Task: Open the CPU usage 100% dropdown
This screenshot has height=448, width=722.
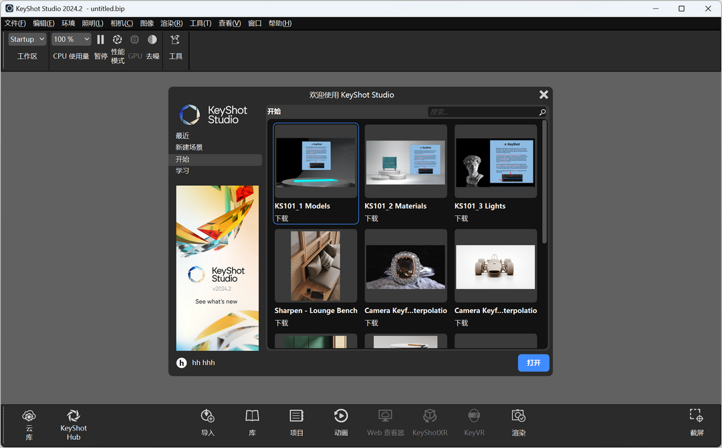Action: 71,39
